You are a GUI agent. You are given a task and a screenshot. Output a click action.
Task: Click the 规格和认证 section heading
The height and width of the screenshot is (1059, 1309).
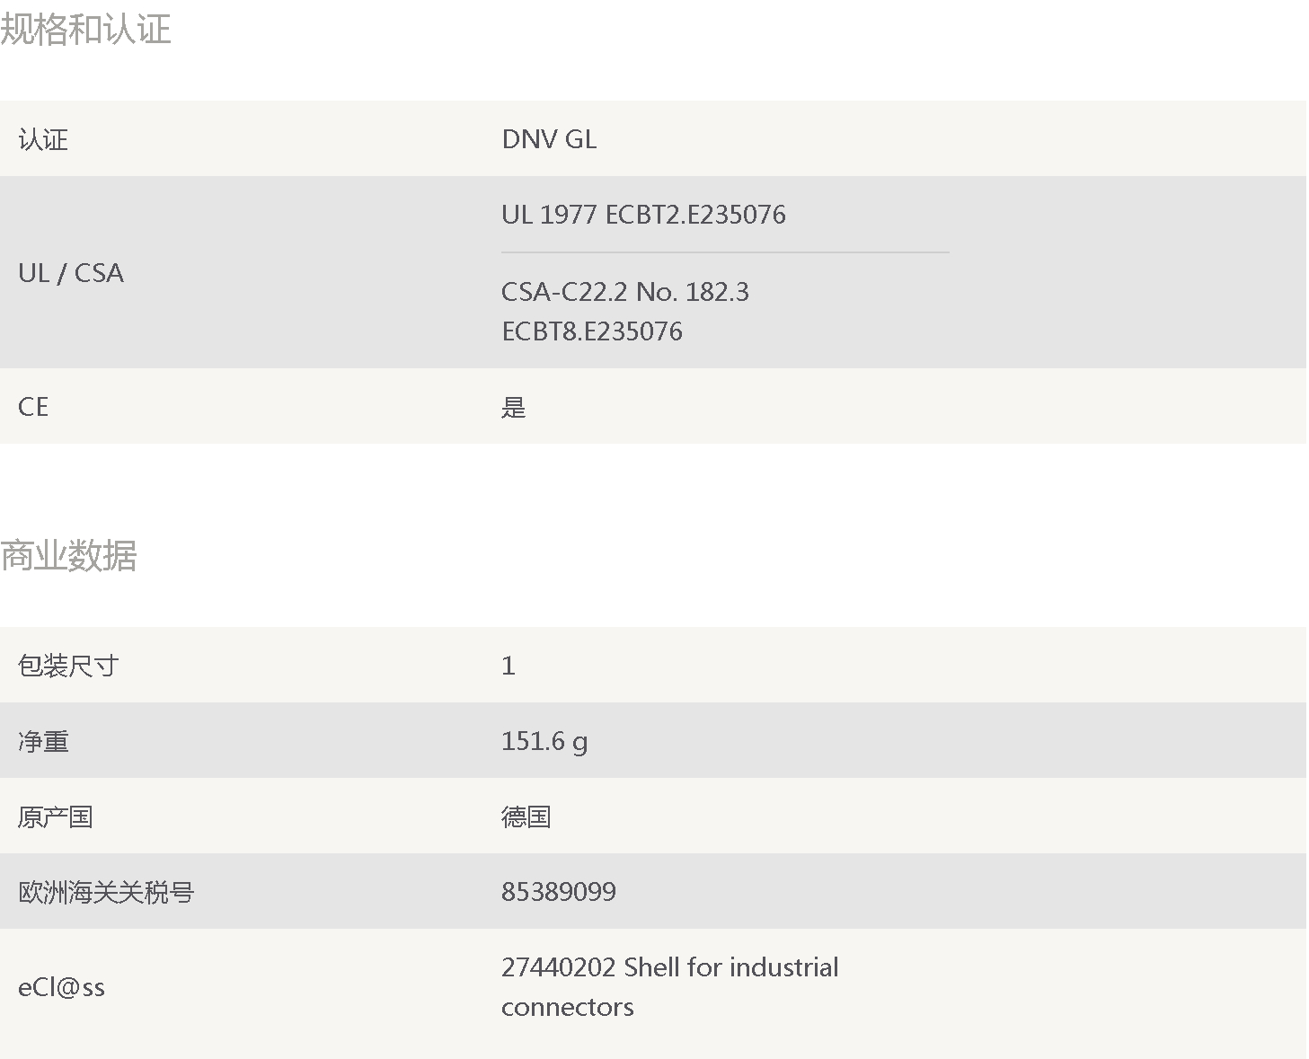pos(85,29)
